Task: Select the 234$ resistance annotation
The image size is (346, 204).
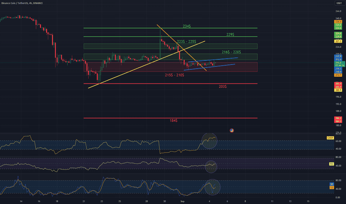Action: coord(187,26)
